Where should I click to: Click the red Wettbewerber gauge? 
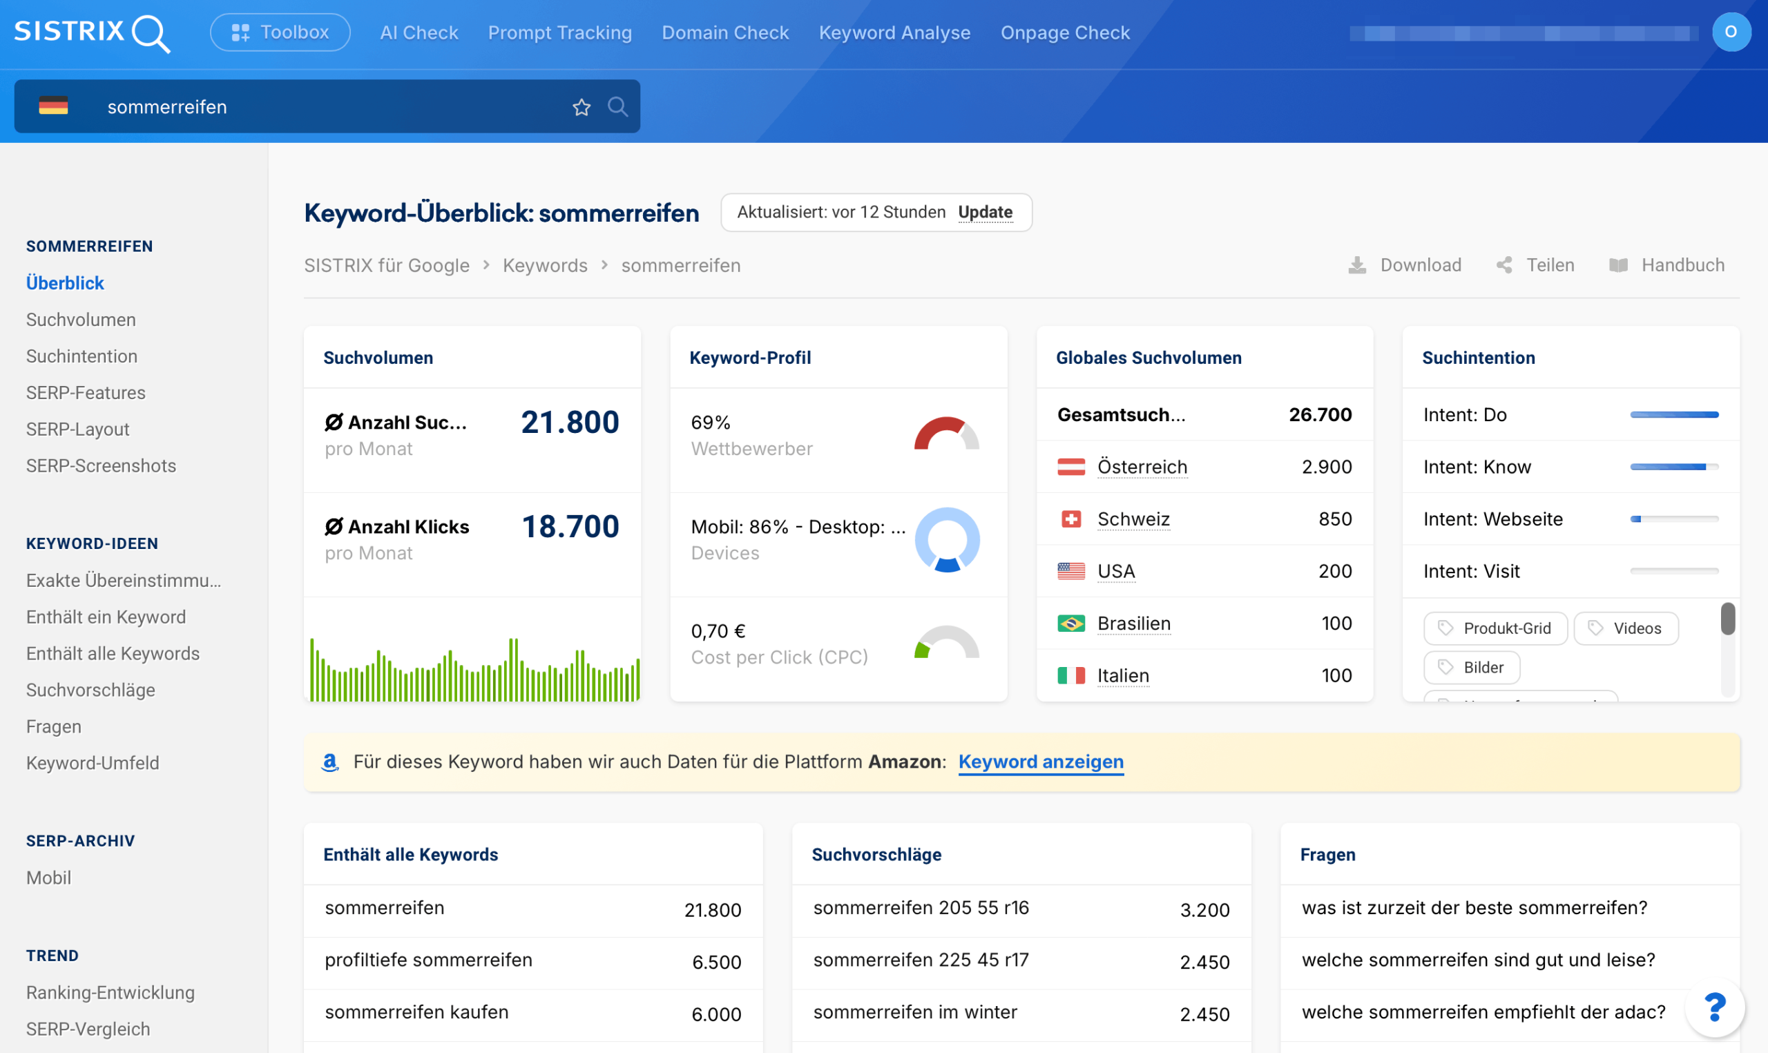(x=946, y=434)
